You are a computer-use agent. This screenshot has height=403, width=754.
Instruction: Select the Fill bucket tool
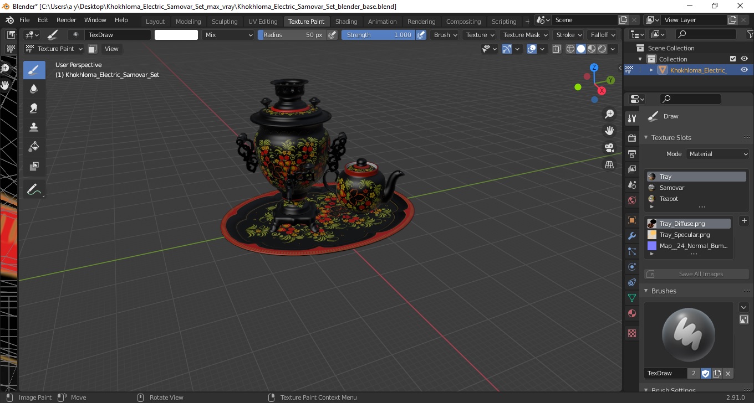pos(34,147)
